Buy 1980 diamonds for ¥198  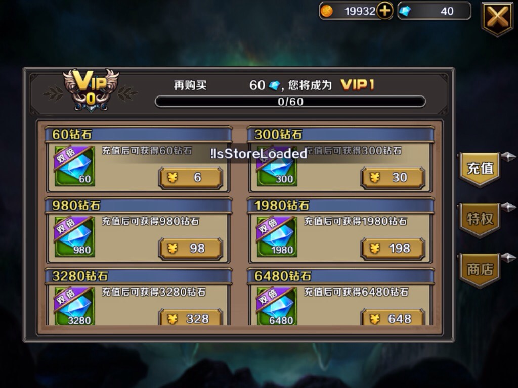393,249
